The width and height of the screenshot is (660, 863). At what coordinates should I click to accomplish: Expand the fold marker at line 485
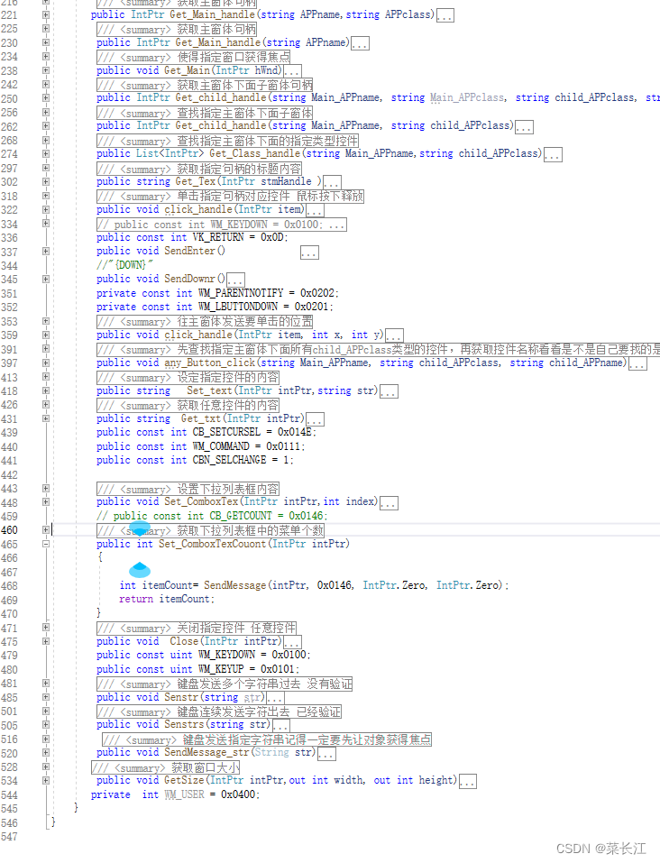coord(46,697)
